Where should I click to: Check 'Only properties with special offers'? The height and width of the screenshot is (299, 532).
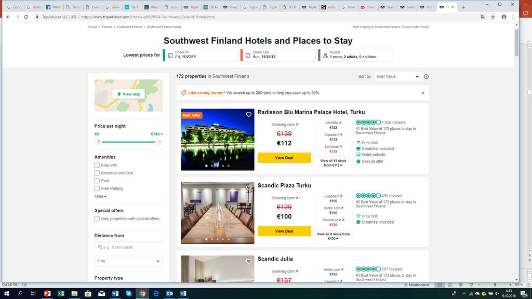(97, 219)
